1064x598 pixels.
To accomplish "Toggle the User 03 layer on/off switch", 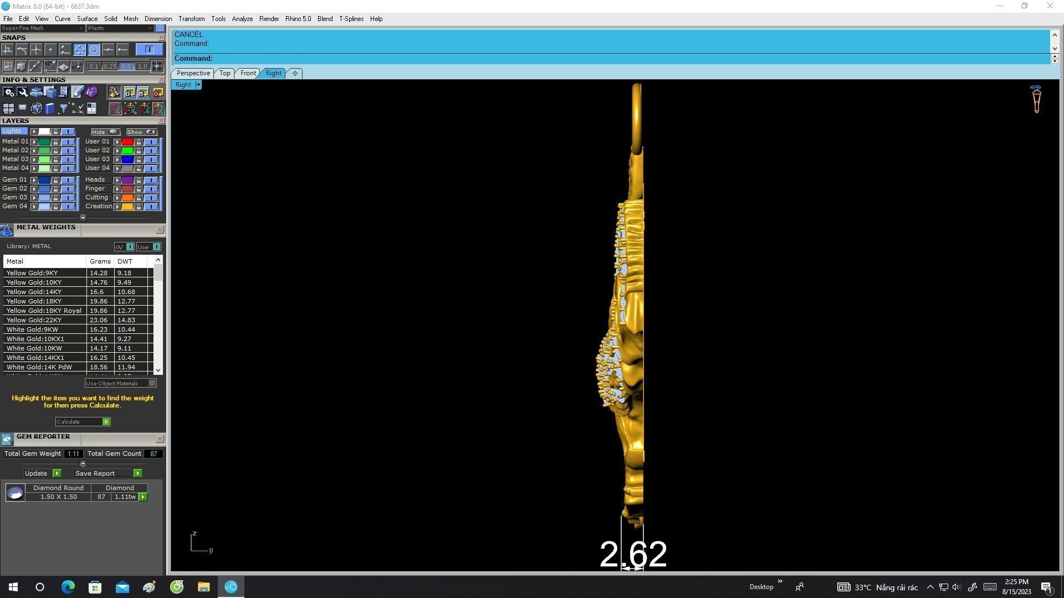I will (x=151, y=159).
